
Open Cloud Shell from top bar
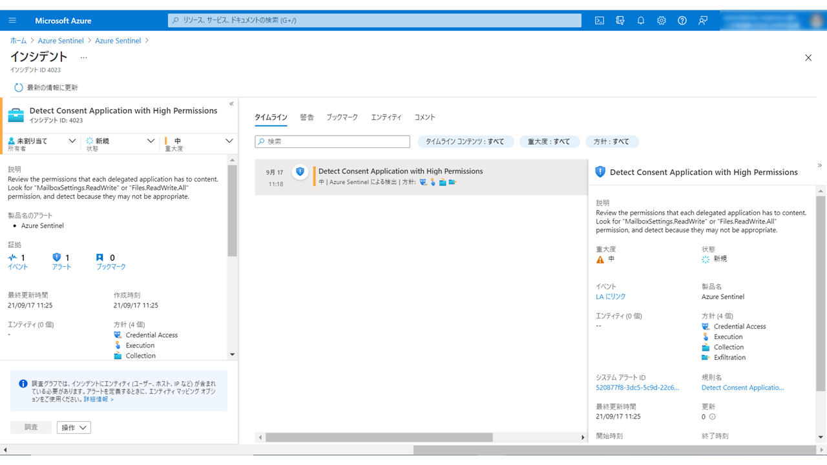[x=600, y=21]
